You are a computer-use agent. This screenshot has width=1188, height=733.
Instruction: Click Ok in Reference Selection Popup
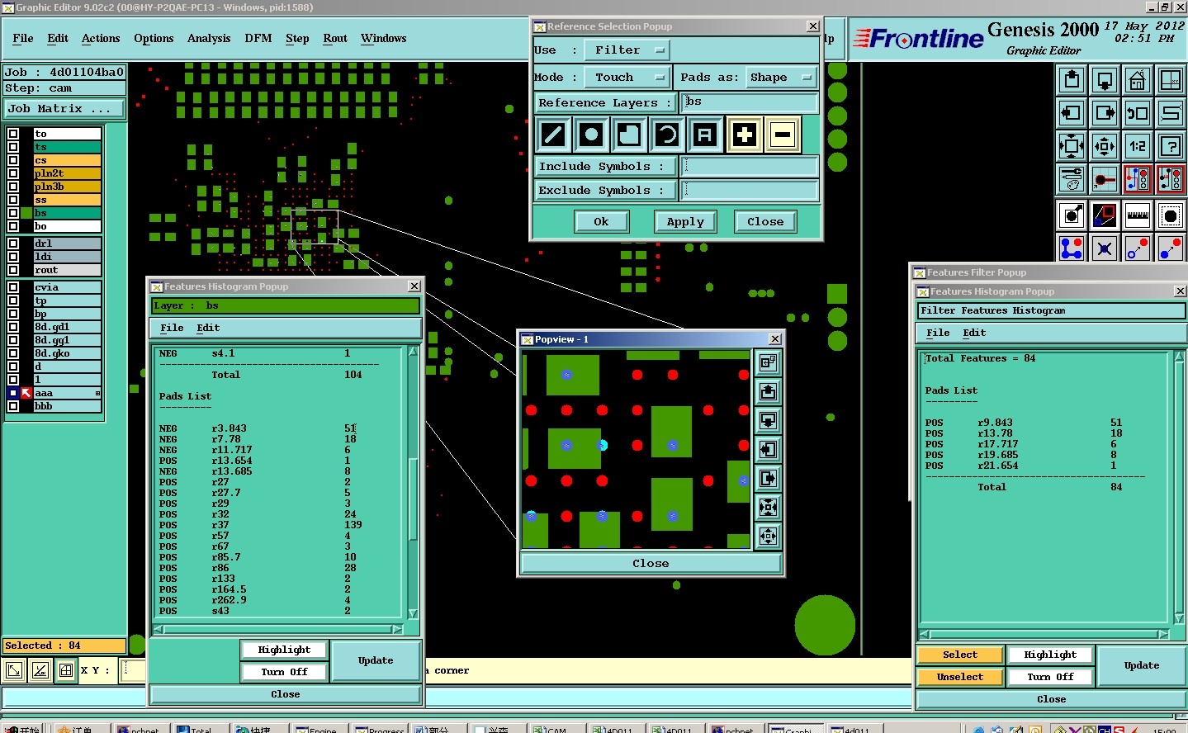point(601,222)
